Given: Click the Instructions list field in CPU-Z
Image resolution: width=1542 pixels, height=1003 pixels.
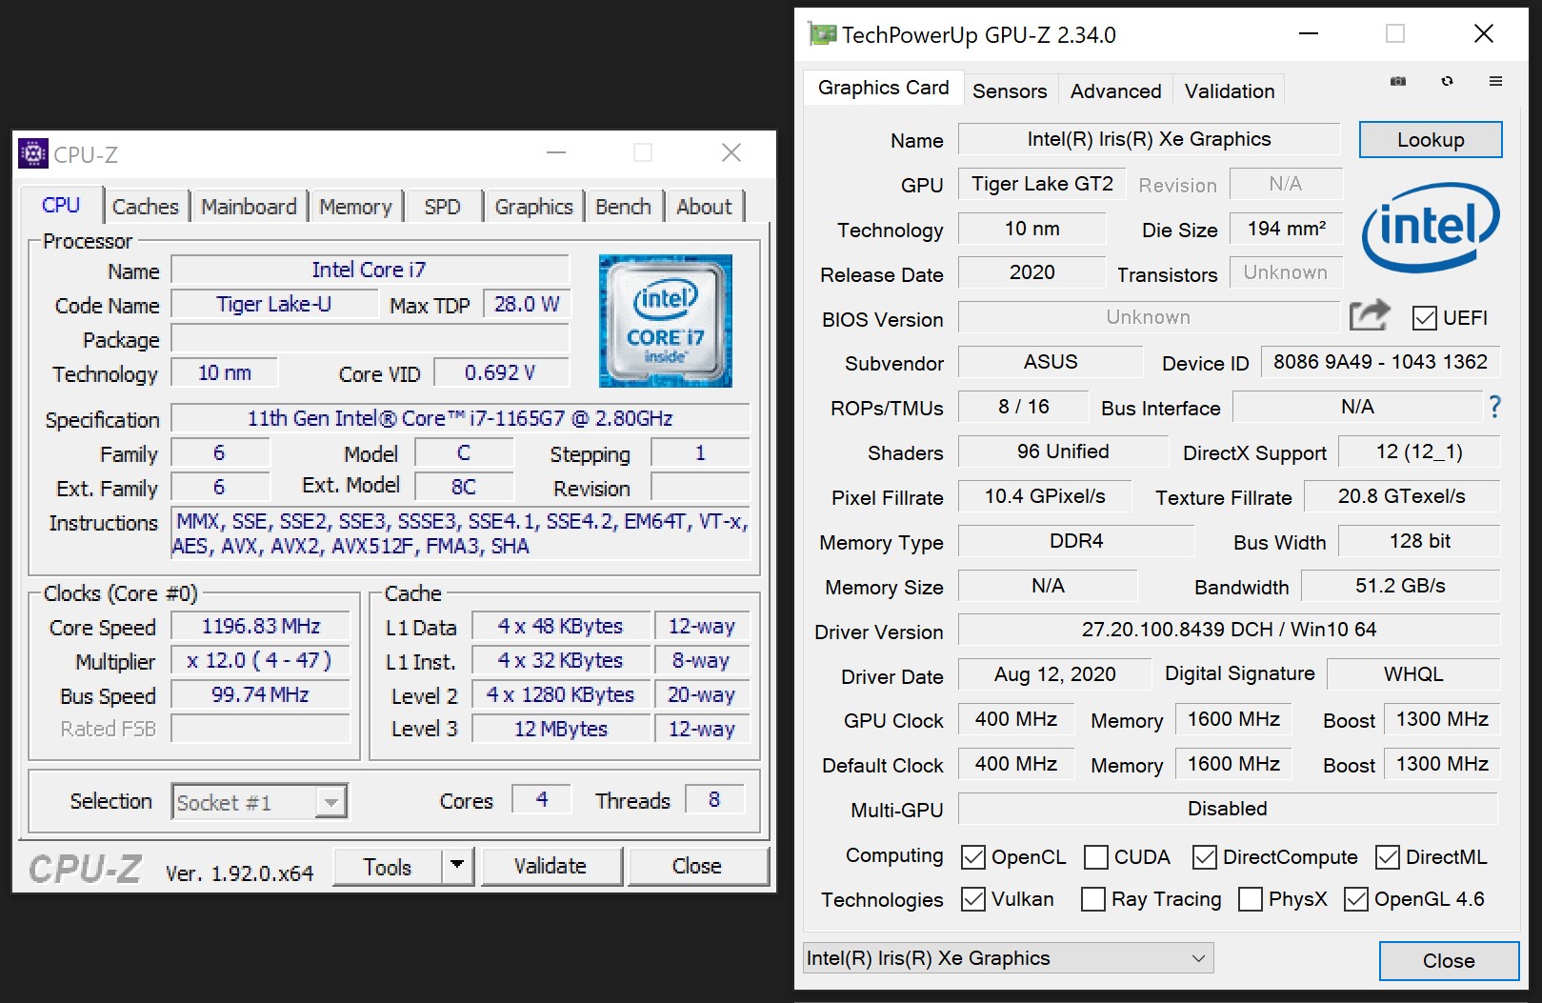Looking at the screenshot, I should 460,533.
